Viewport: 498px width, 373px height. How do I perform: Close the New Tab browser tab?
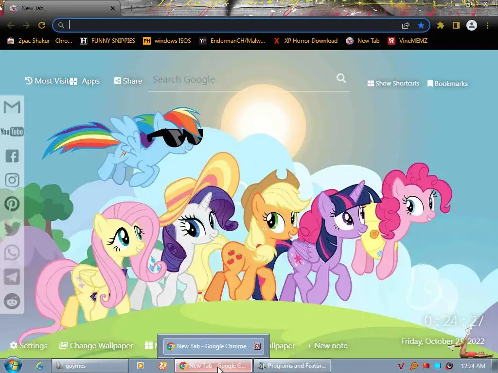click(113, 8)
